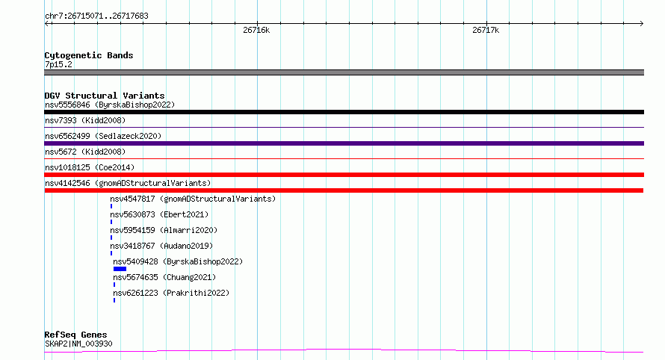The width and height of the screenshot is (665, 360).
Task: Click nsv5630873 (Ebert2021) label
Action: [x=159, y=214]
